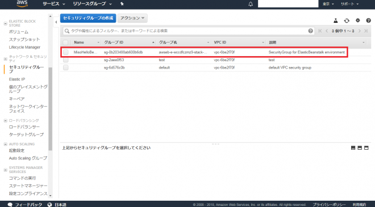Open the Elastic IP sidebar link
Viewport: 375px width, 207px height.
[x=17, y=79]
